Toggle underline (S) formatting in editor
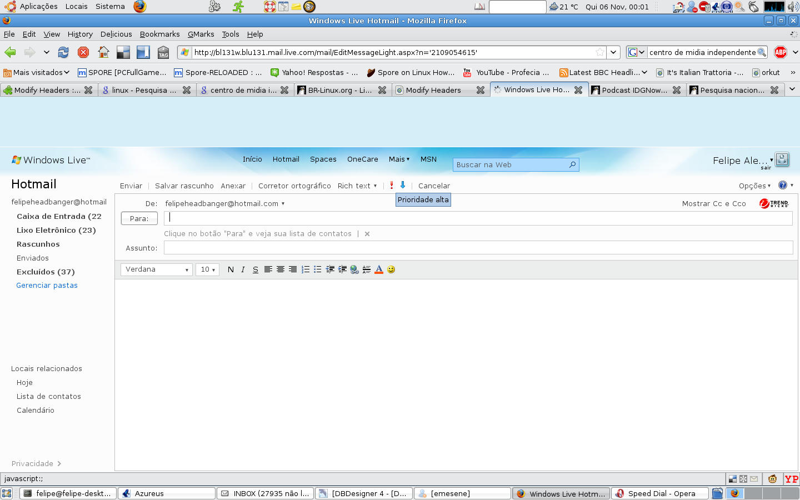 click(x=256, y=269)
